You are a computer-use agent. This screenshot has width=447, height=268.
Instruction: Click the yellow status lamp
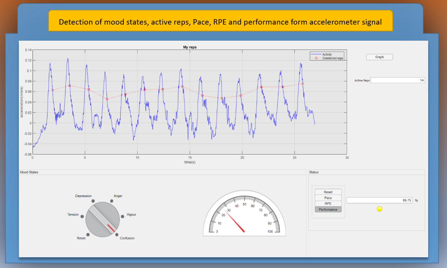[x=379, y=209]
